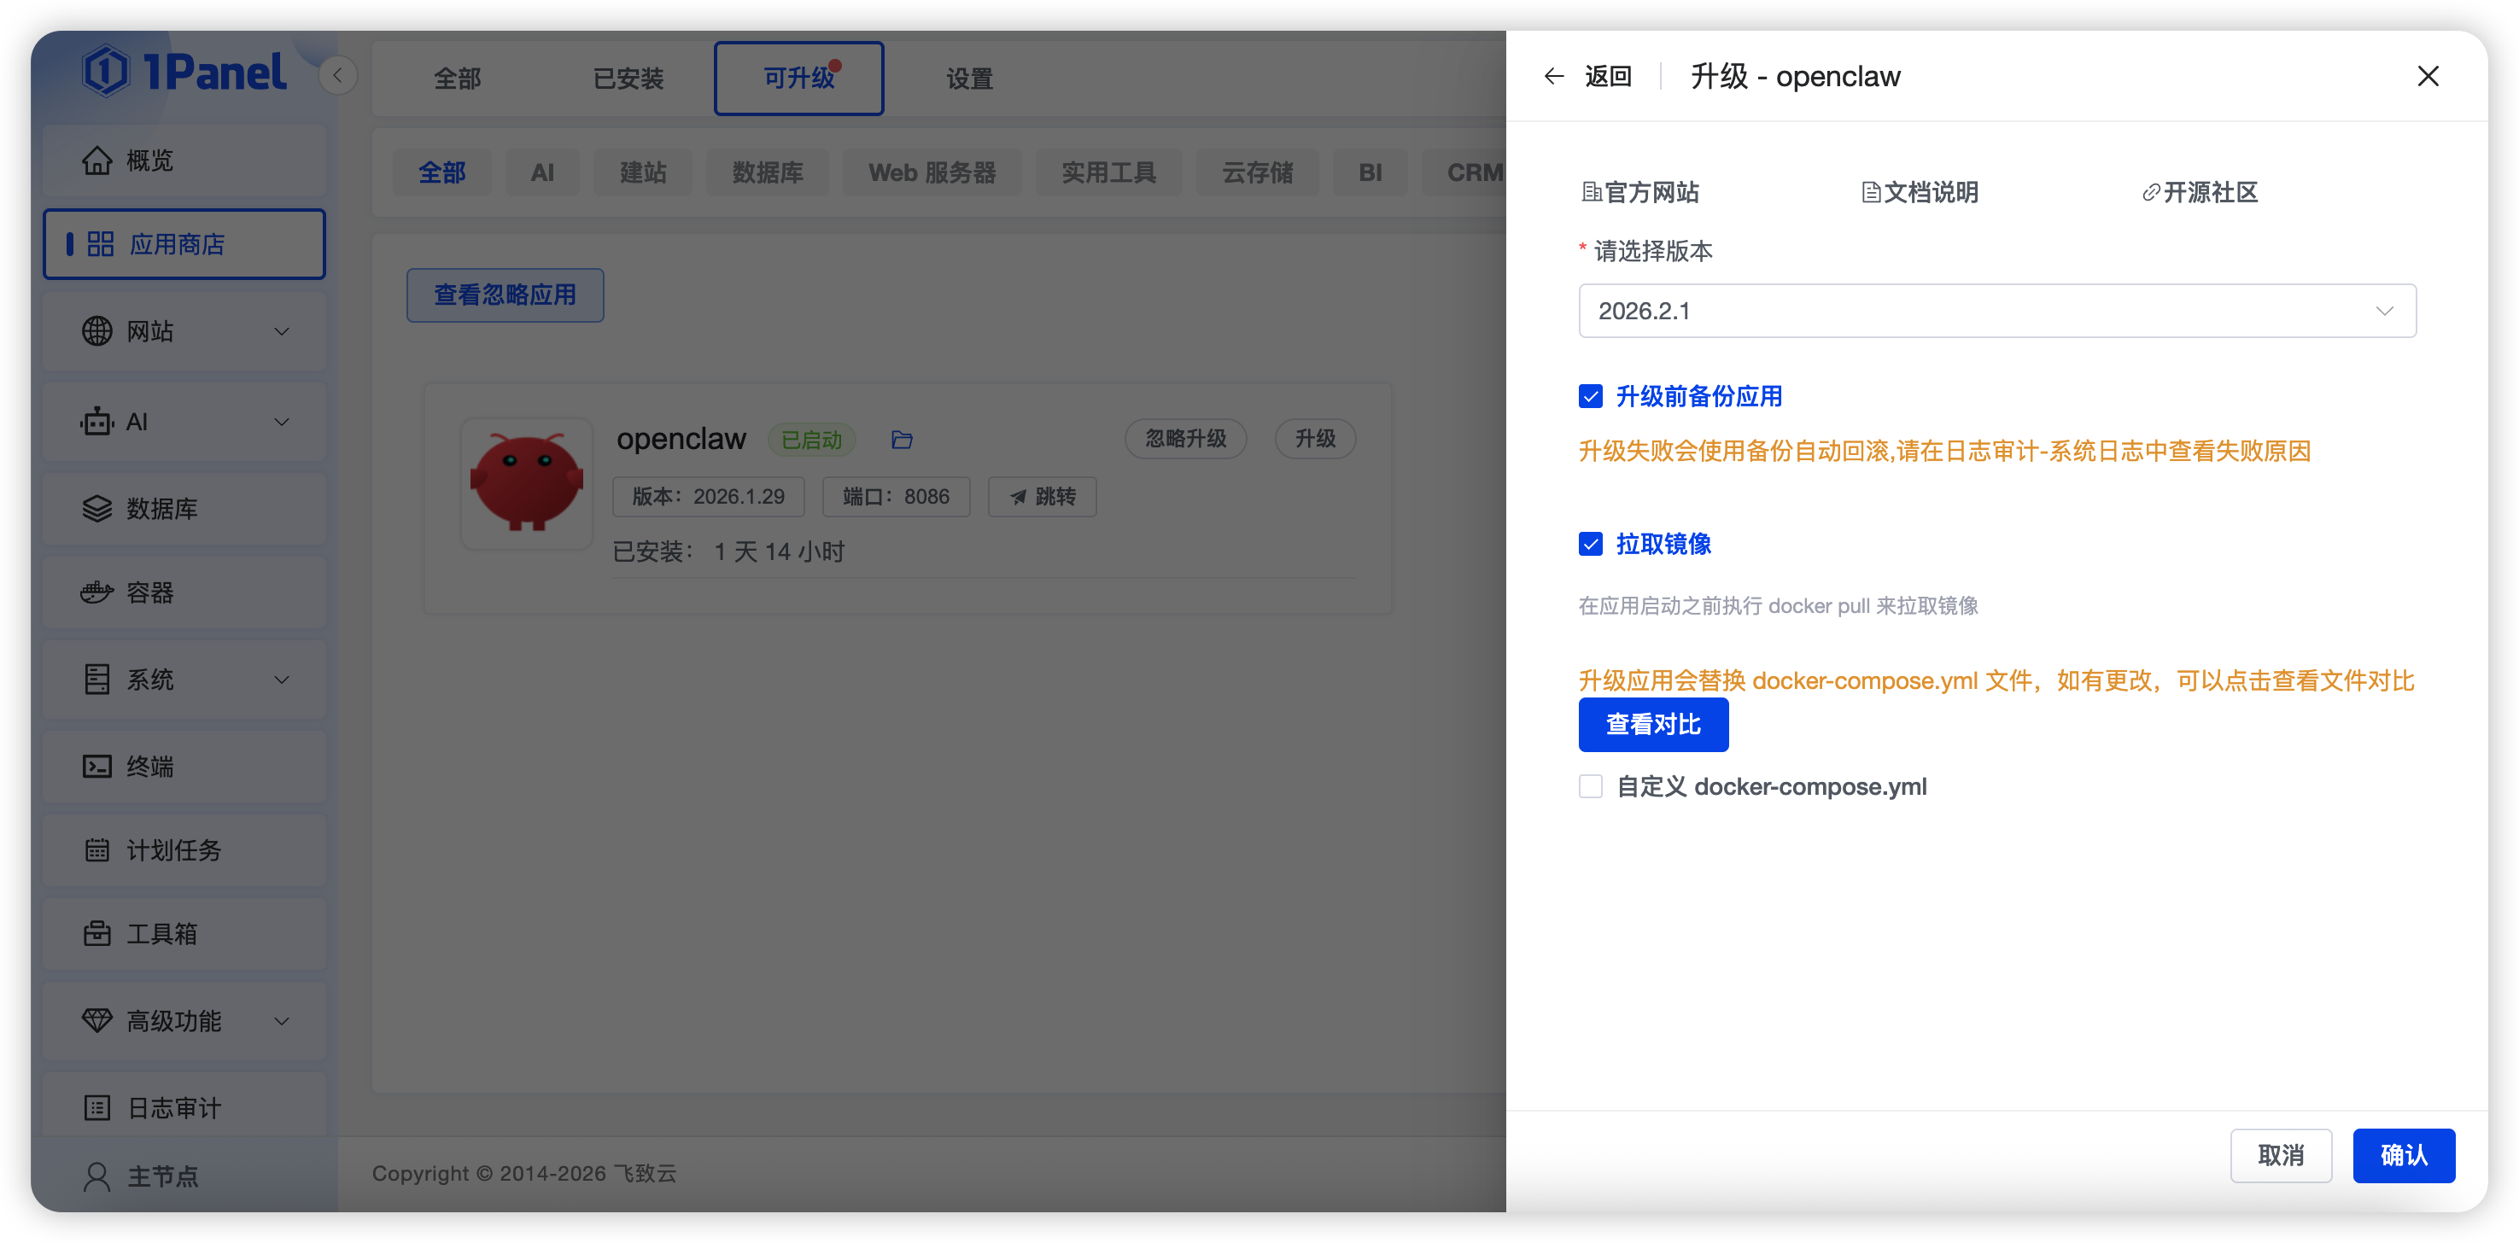Disable 升级前备份应用 checkbox
The image size is (2519, 1243).
pyautogui.click(x=1590, y=395)
